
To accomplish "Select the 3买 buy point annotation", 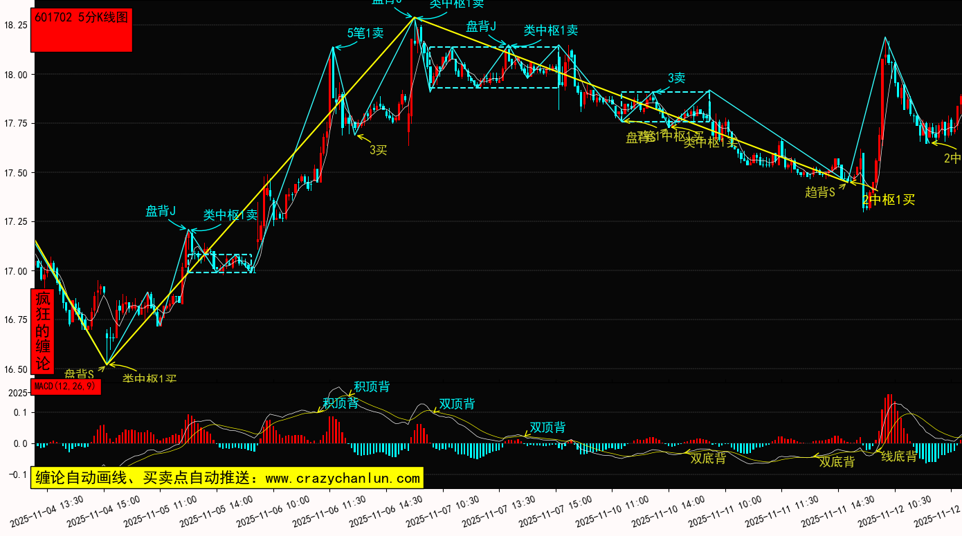I will pos(378,149).
